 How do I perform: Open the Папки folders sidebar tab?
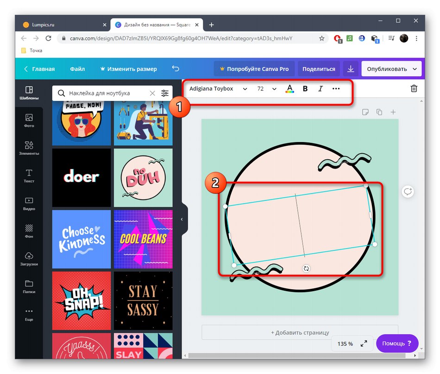click(29, 287)
